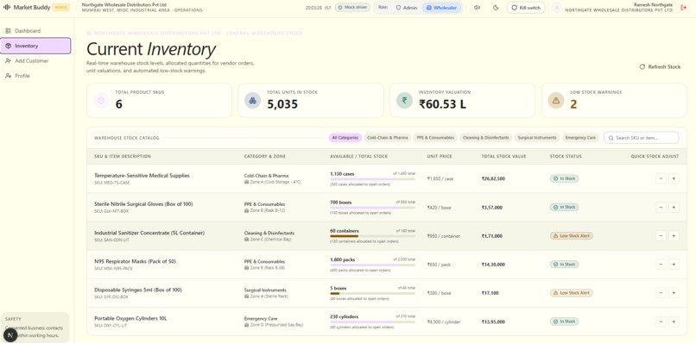Click the round N badge at bottom left
Image resolution: width=696 pixels, height=343 pixels.
10,335
